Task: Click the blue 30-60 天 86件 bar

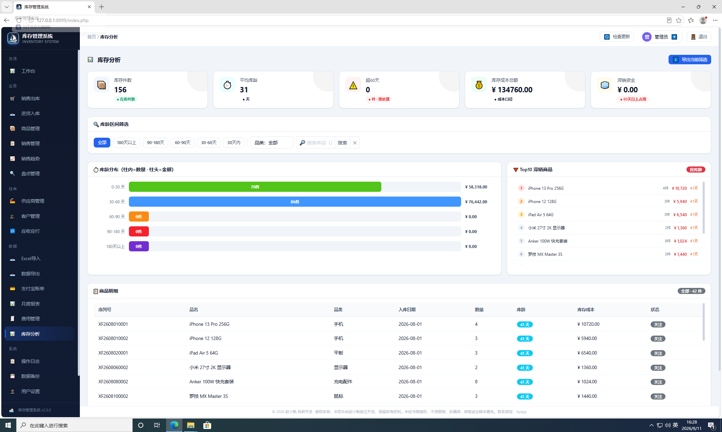Action: 295,202
